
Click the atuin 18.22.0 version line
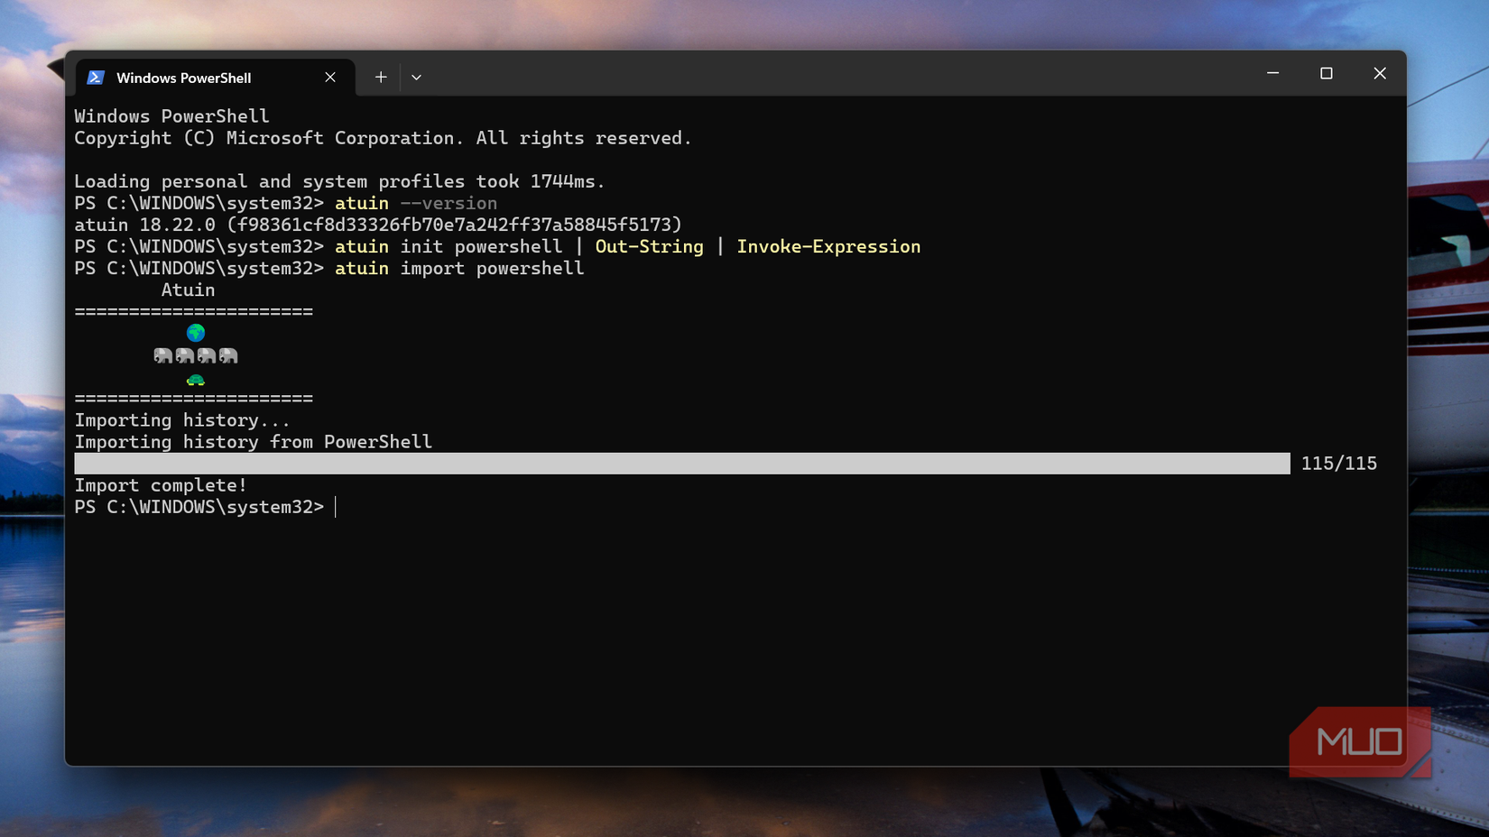click(x=378, y=225)
